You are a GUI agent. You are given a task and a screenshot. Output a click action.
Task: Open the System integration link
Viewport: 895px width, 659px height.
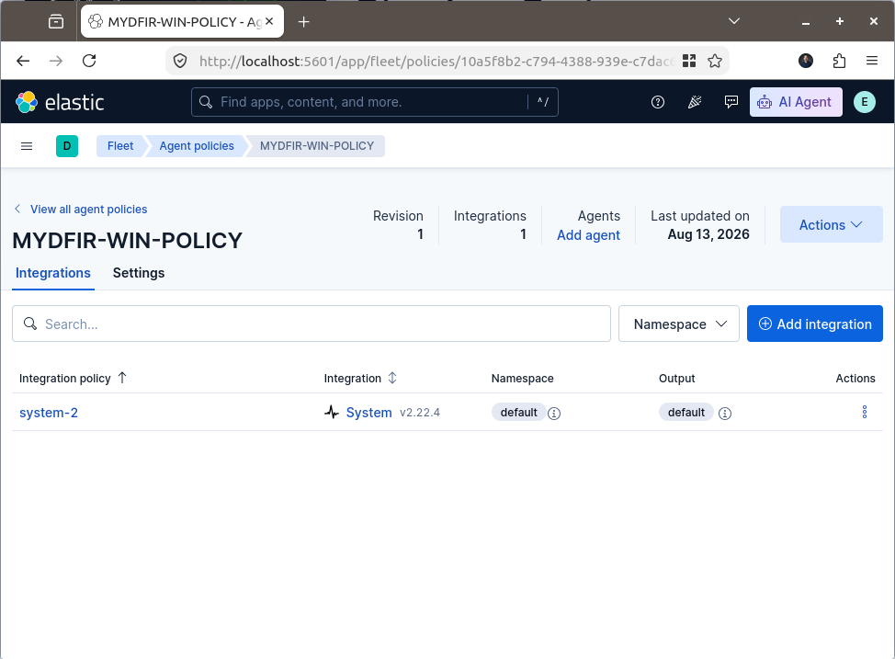pyautogui.click(x=368, y=413)
